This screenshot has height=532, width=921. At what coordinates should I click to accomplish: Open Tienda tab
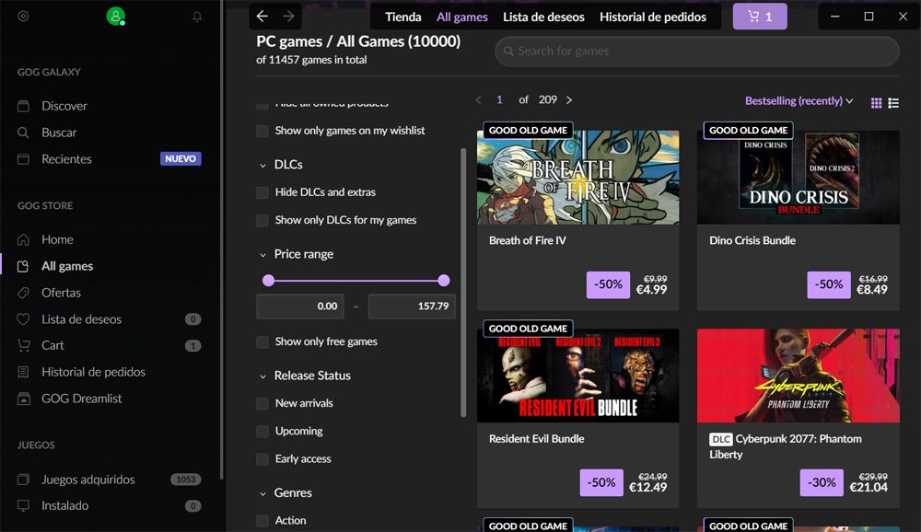coord(403,17)
